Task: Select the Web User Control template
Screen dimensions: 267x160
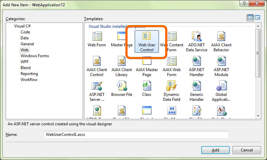Action: pos(147,42)
